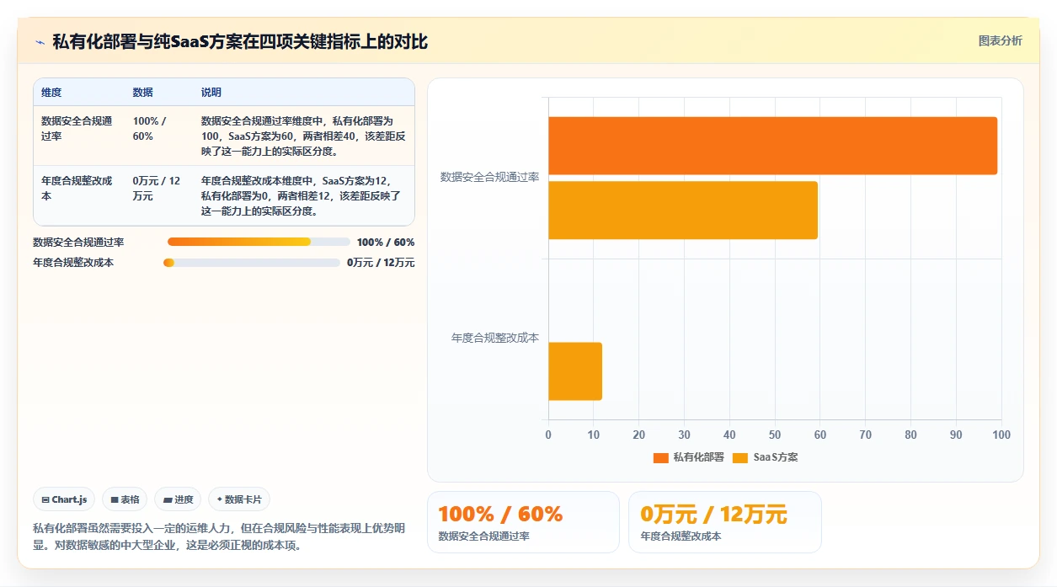Click the lightning icon beside the title

40,42
